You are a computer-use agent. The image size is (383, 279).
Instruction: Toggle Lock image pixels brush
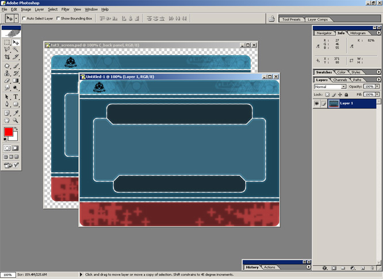334,95
